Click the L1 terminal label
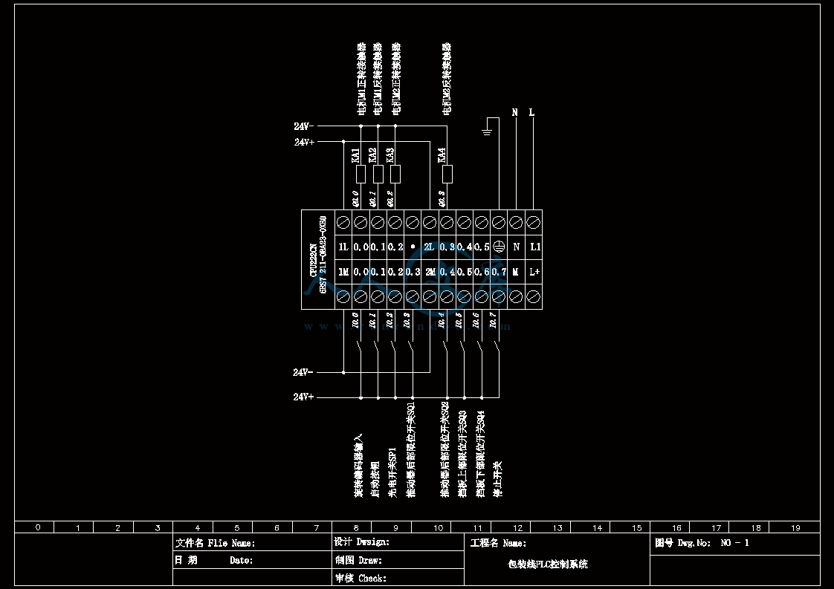 pyautogui.click(x=535, y=247)
